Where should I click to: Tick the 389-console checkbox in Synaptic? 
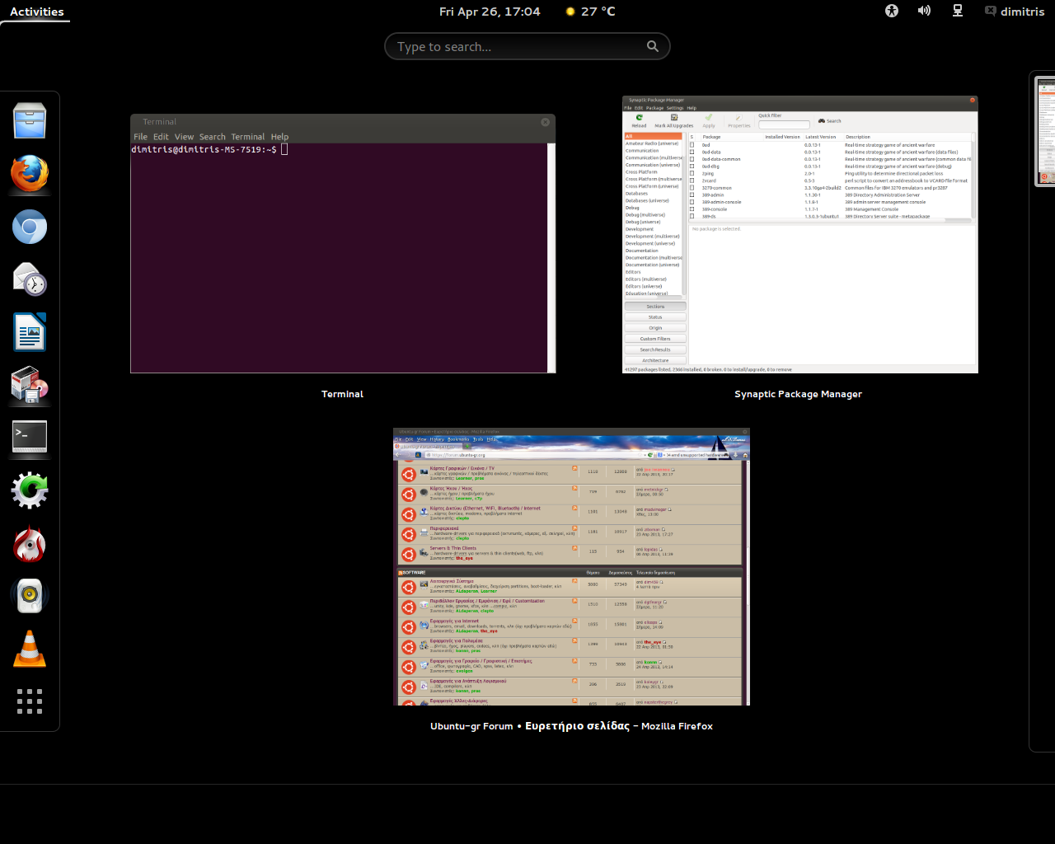coord(692,209)
